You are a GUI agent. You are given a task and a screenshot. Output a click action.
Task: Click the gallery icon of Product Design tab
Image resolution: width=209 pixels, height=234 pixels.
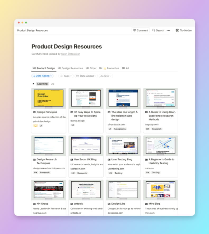point(34,68)
